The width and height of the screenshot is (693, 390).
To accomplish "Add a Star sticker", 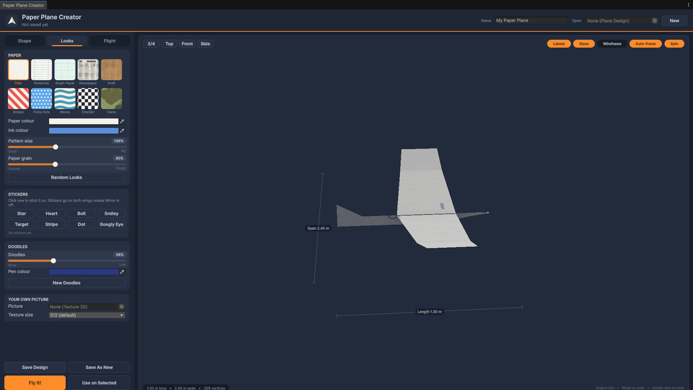I will coord(21,214).
